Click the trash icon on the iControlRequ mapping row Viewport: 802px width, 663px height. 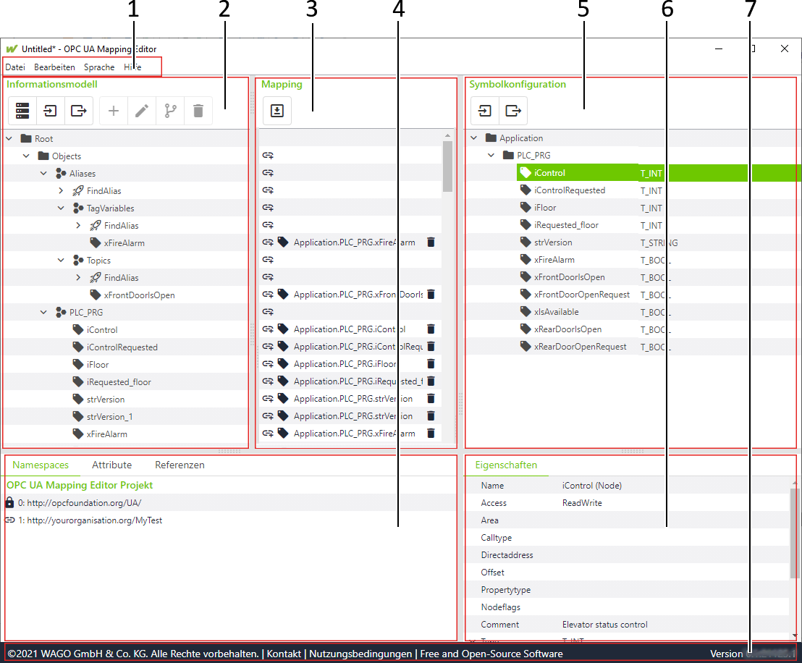pyautogui.click(x=431, y=346)
